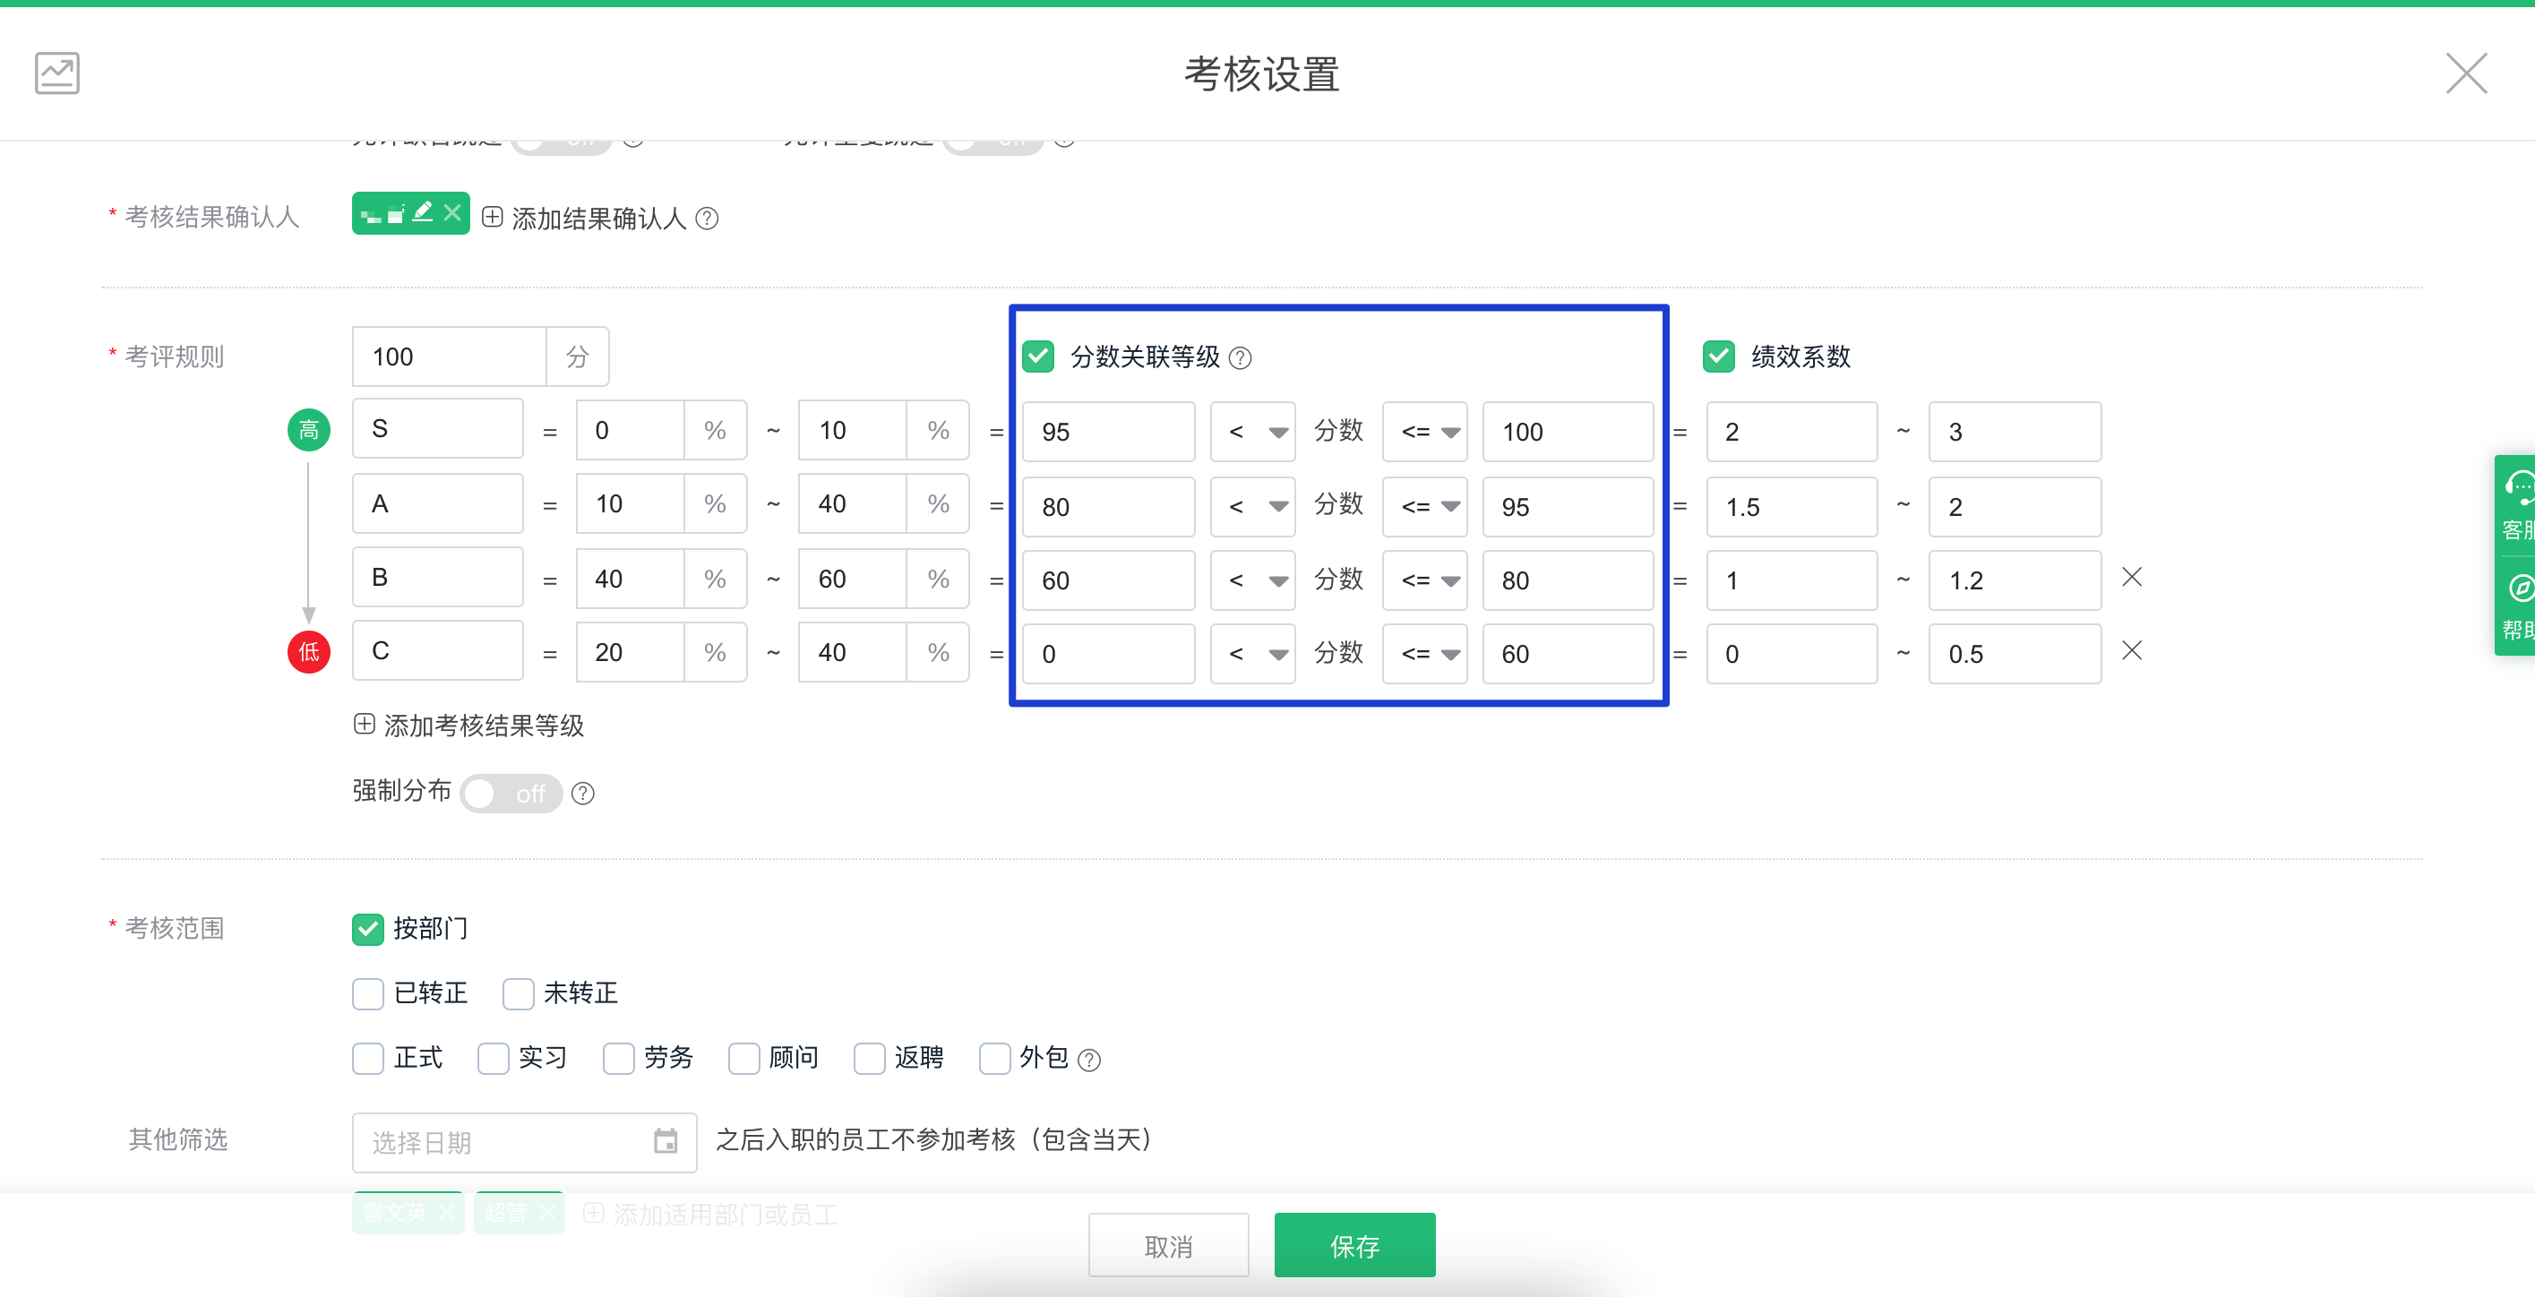Check the 返聘 checkbox
This screenshot has width=2535, height=1297.
point(869,1059)
